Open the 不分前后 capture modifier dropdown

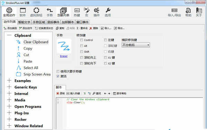point(136,45)
